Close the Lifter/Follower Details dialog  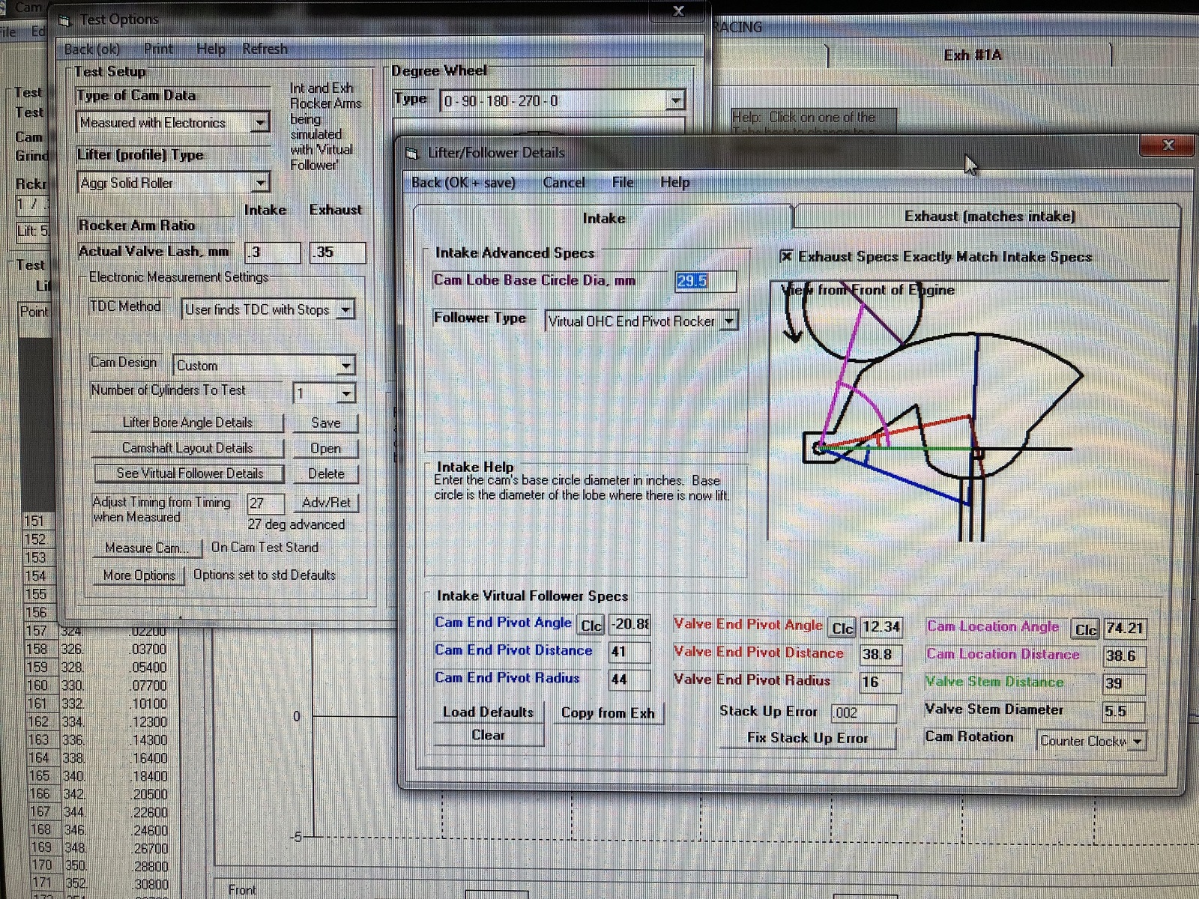click(1167, 145)
